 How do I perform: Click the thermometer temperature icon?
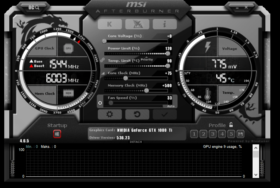(207, 94)
